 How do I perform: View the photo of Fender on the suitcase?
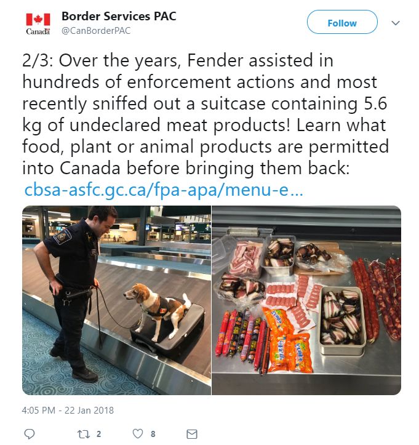click(116, 300)
